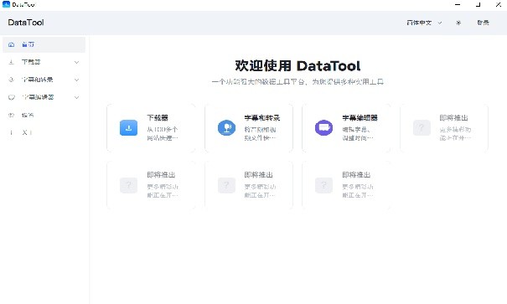Click the 字幕和转录 card description text
Screen dimensions: 507x304
tap(261, 133)
